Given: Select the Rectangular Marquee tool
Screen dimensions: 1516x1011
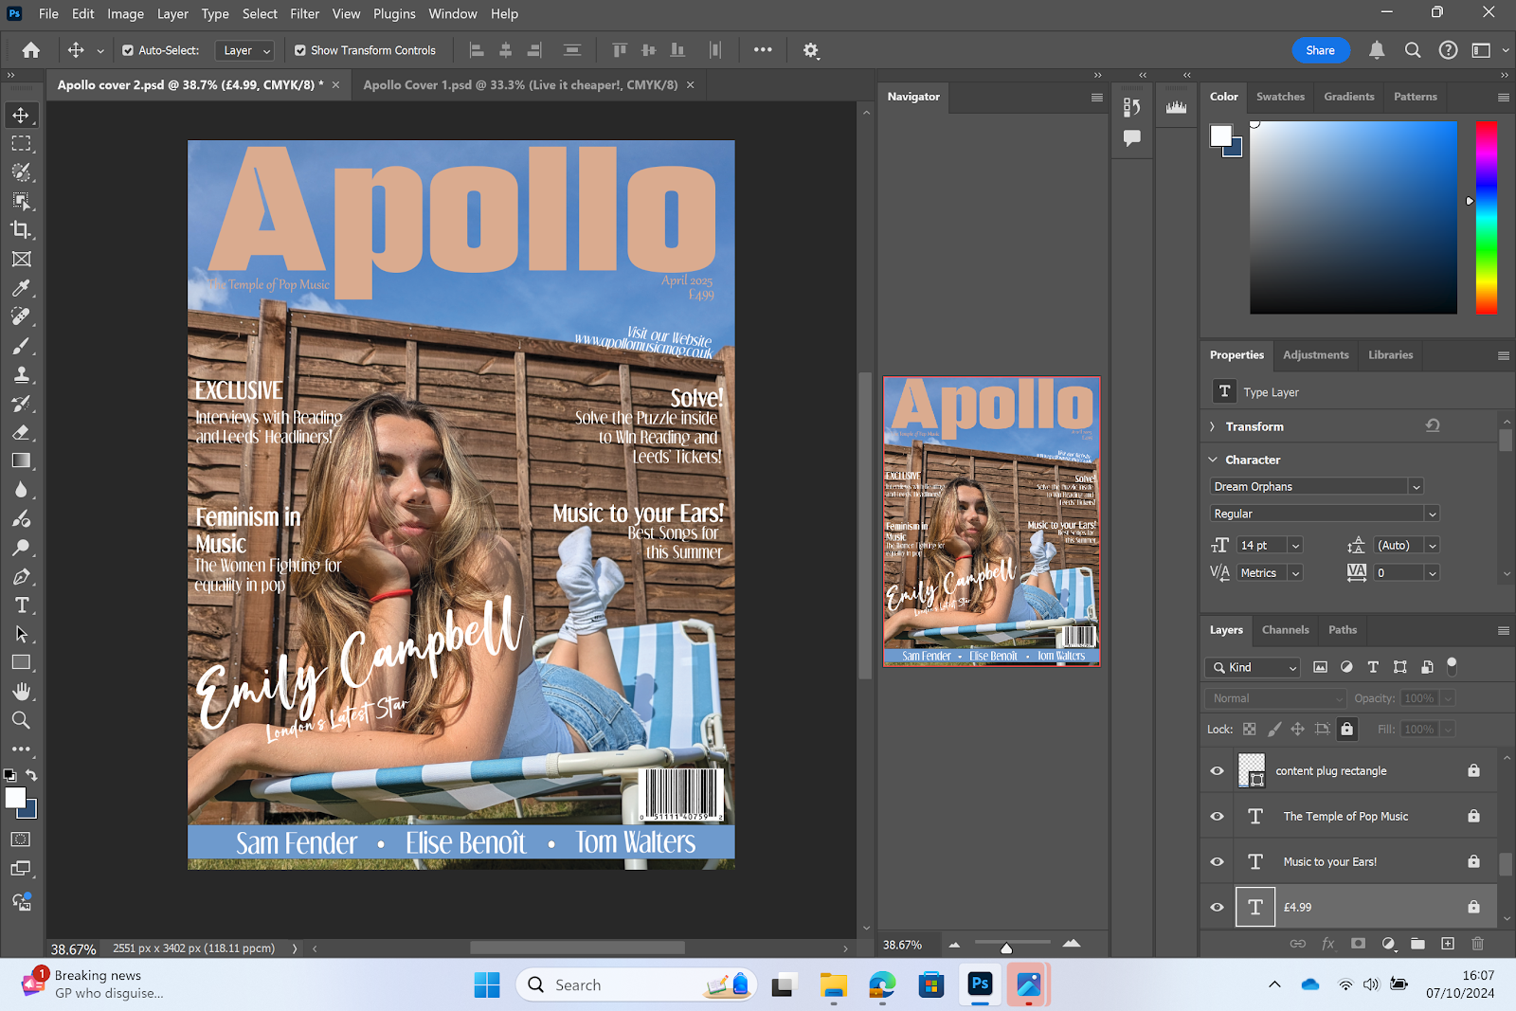Looking at the screenshot, I should point(21,144).
